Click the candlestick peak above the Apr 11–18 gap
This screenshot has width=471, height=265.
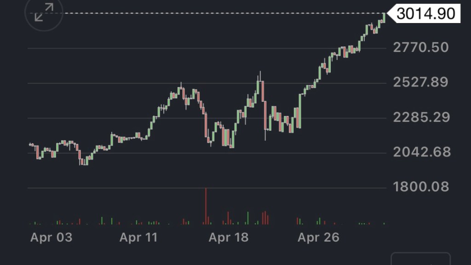tap(181, 89)
